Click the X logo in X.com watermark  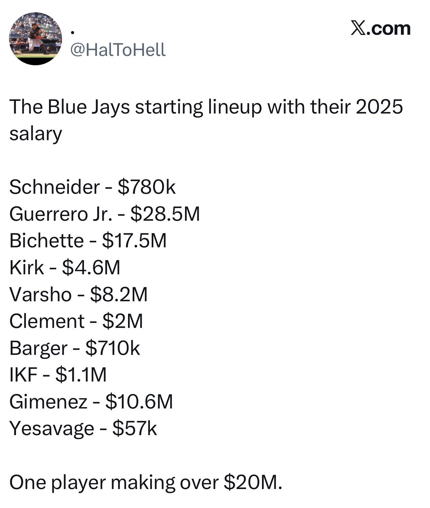(x=358, y=28)
